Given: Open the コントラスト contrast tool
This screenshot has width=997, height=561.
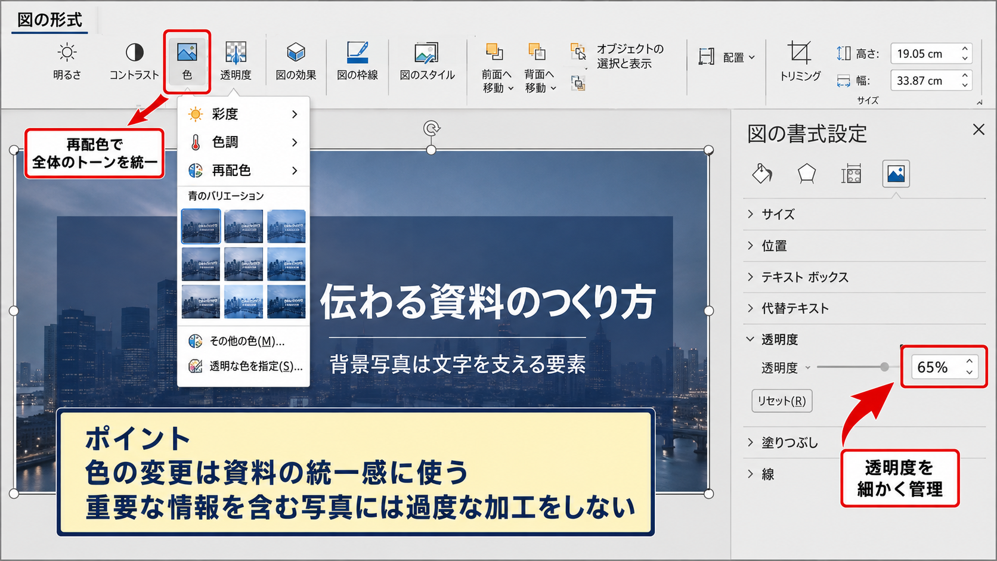Looking at the screenshot, I should tap(134, 62).
